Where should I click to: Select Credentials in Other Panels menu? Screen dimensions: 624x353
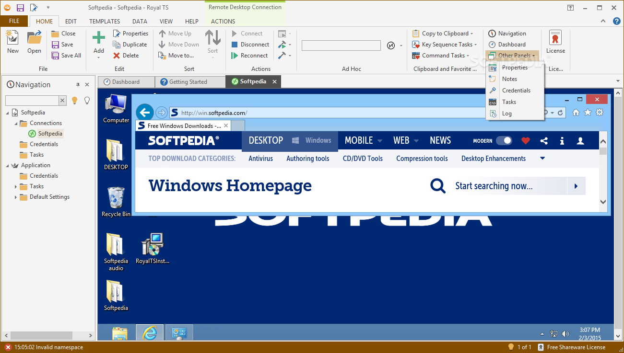point(515,91)
